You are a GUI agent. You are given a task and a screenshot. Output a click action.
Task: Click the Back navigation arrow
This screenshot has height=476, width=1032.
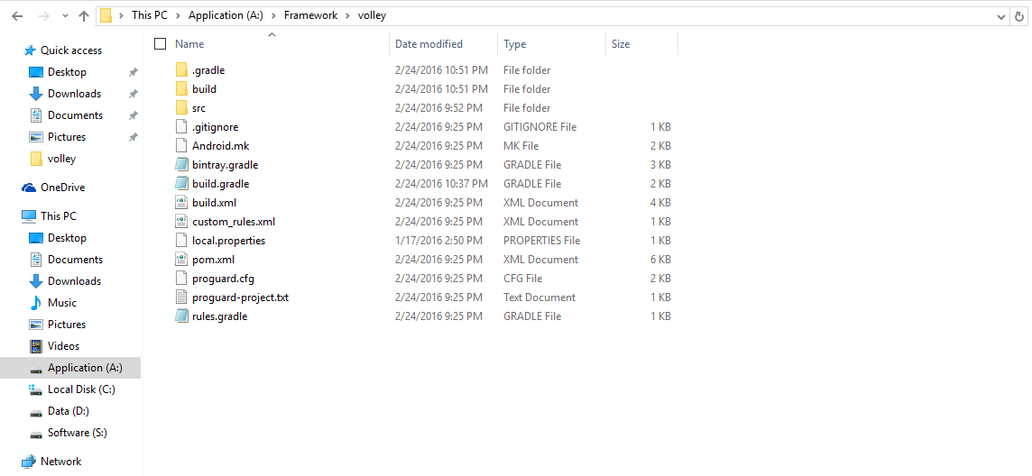coord(17,16)
